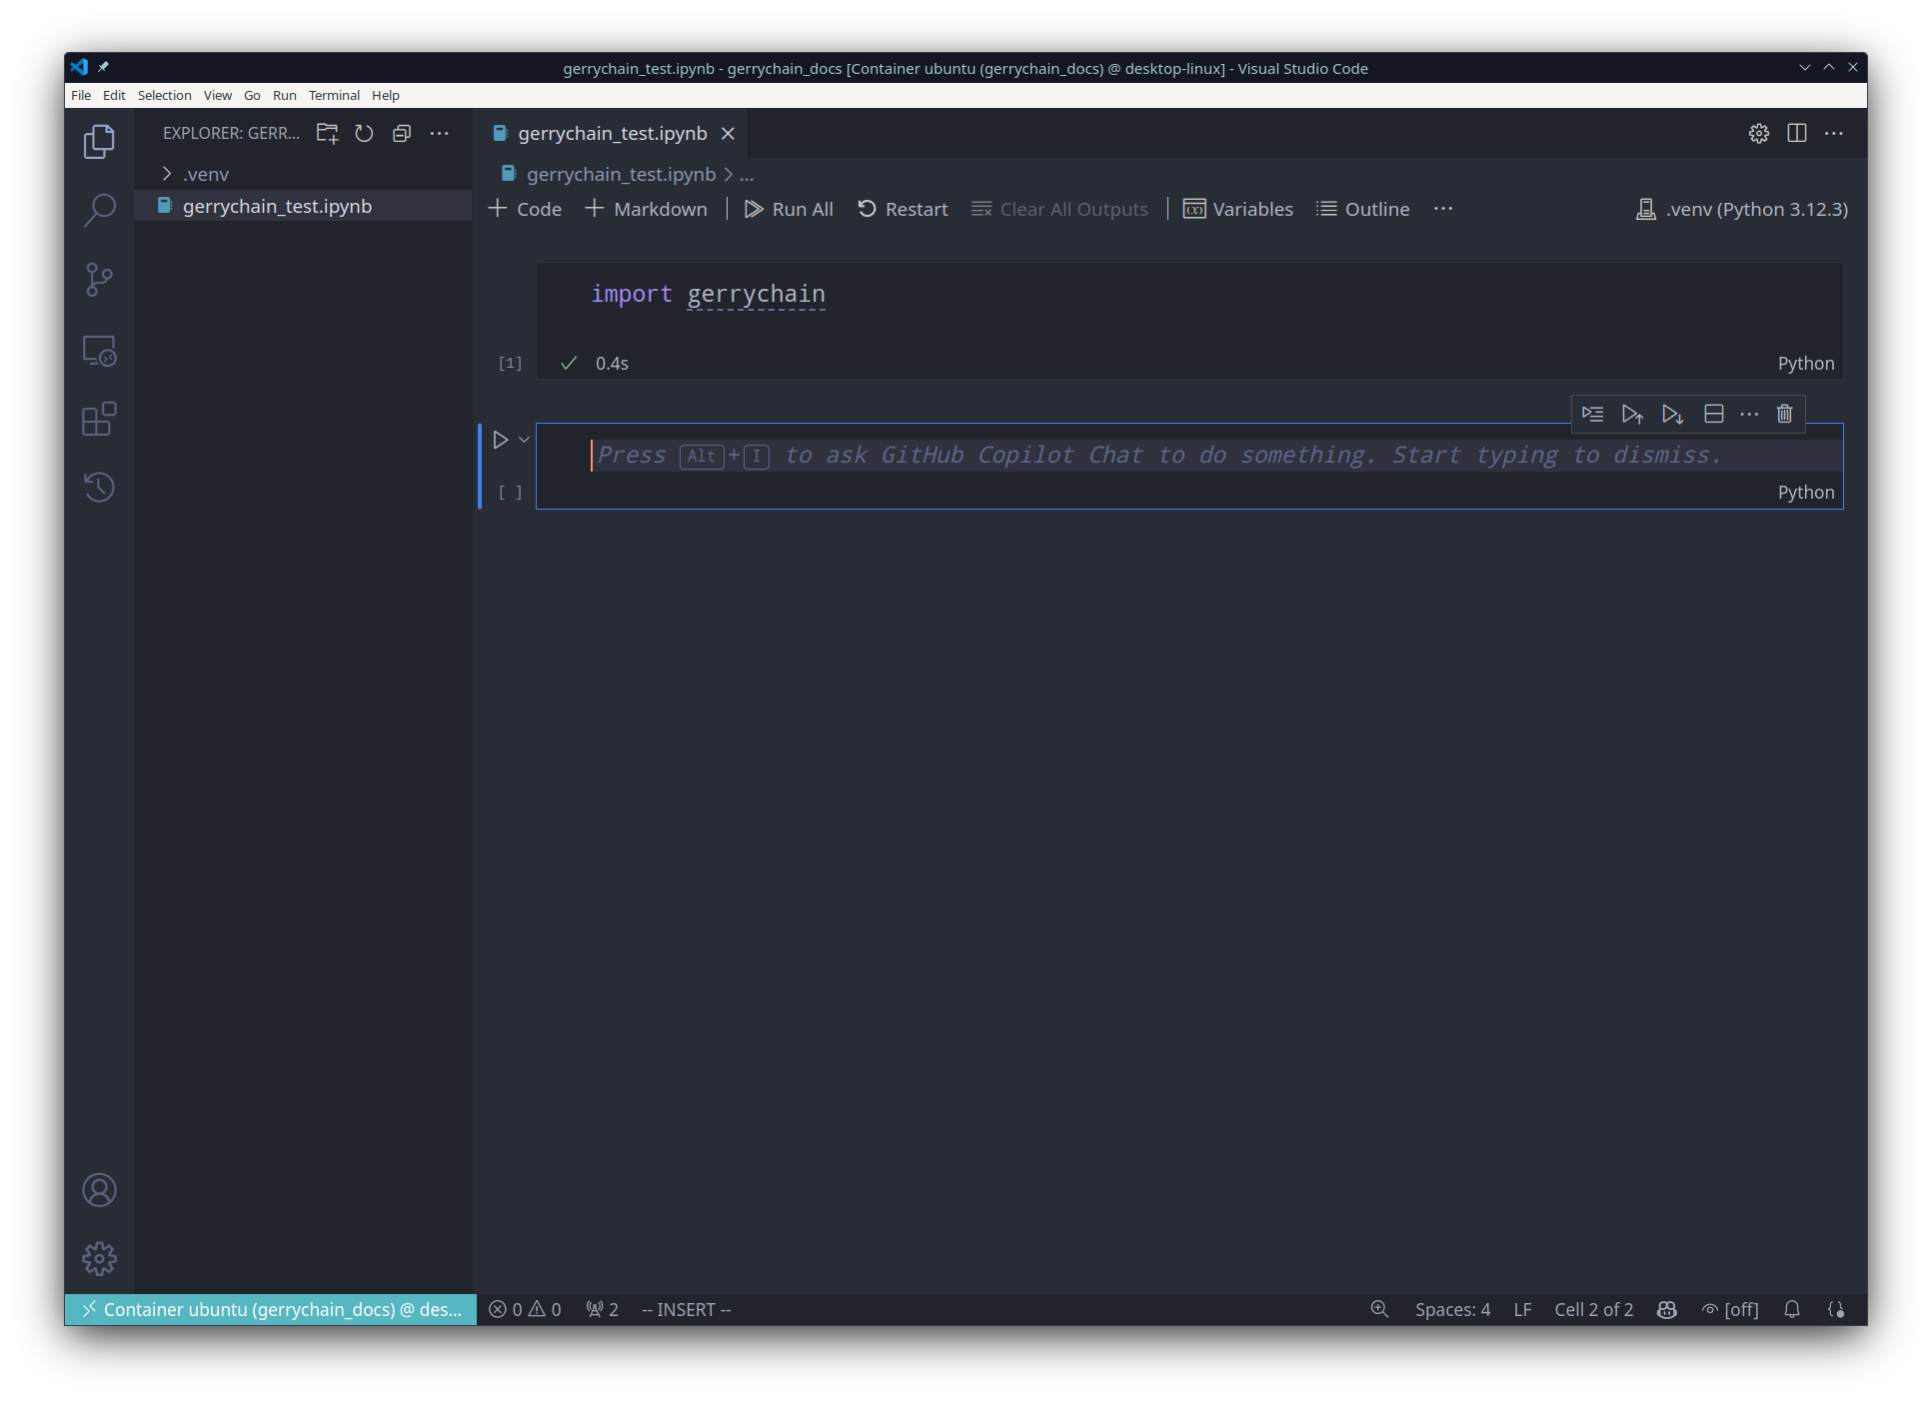Select the gerrychain_test.ipynb tab

tap(608, 132)
